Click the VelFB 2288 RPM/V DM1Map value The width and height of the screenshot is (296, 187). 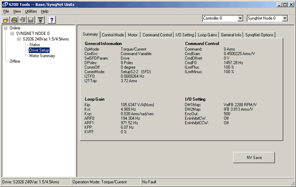240,105
